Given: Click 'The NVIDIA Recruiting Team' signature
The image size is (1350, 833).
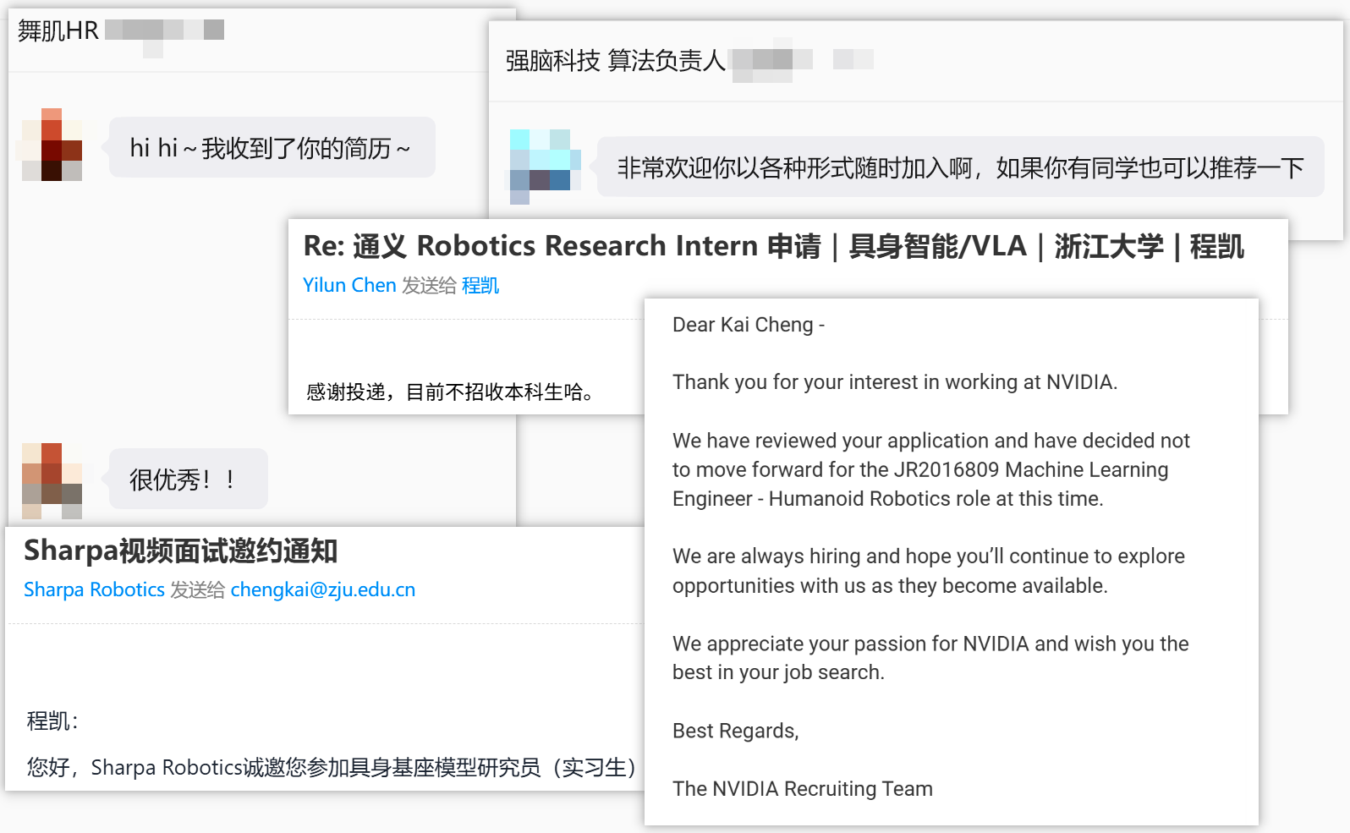Looking at the screenshot, I should tap(803, 789).
